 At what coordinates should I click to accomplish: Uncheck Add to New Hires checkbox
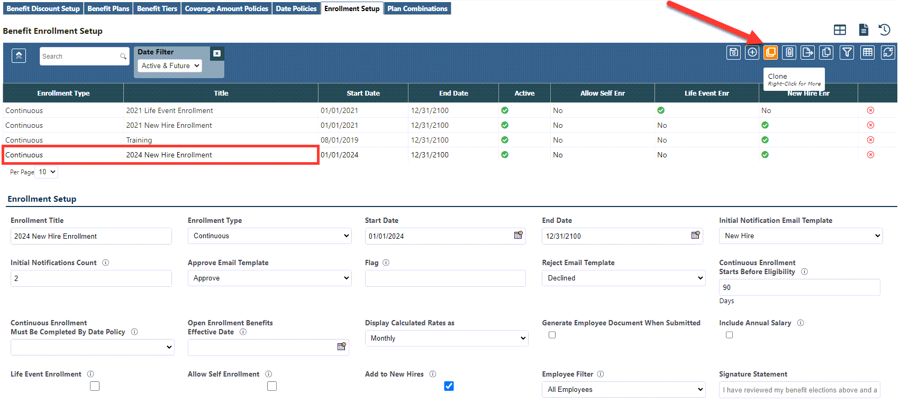[449, 386]
